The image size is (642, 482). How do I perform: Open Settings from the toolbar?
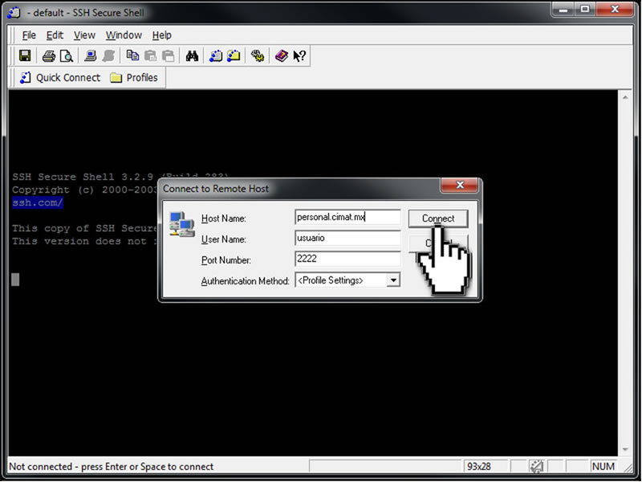pyautogui.click(x=258, y=55)
